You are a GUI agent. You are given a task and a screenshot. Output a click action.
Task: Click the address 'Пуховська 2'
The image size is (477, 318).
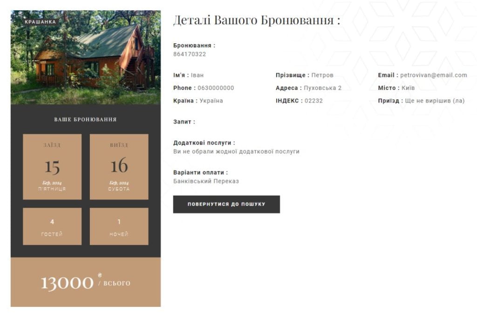322,88
